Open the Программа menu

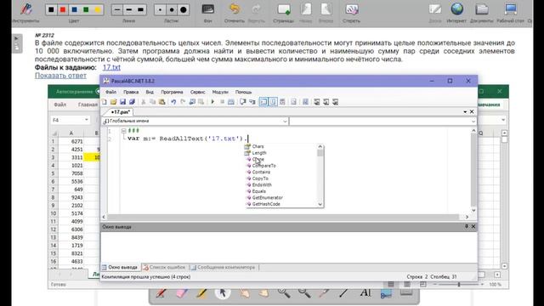[x=172, y=92]
